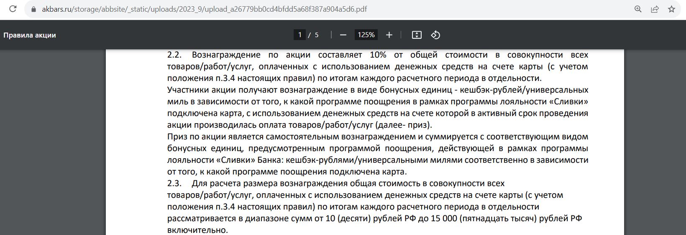The width and height of the screenshot is (686, 235).
Task: Select the text 'Участники акции получают'
Action: pos(222,90)
